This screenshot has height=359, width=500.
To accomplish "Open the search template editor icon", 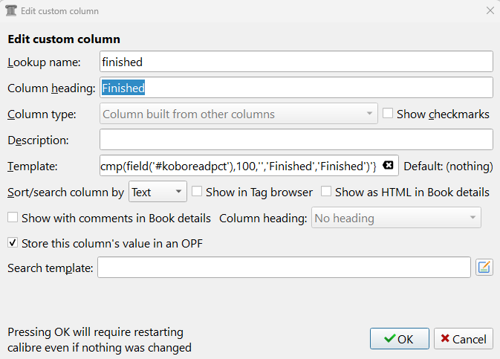I will [x=484, y=268].
